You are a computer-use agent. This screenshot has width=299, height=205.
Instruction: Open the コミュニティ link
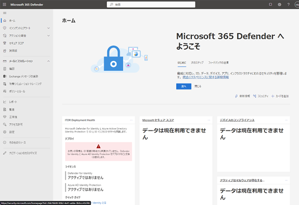260,96
